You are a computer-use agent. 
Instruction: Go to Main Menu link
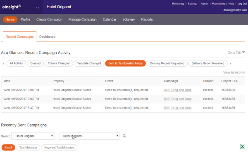tap(218, 4)
